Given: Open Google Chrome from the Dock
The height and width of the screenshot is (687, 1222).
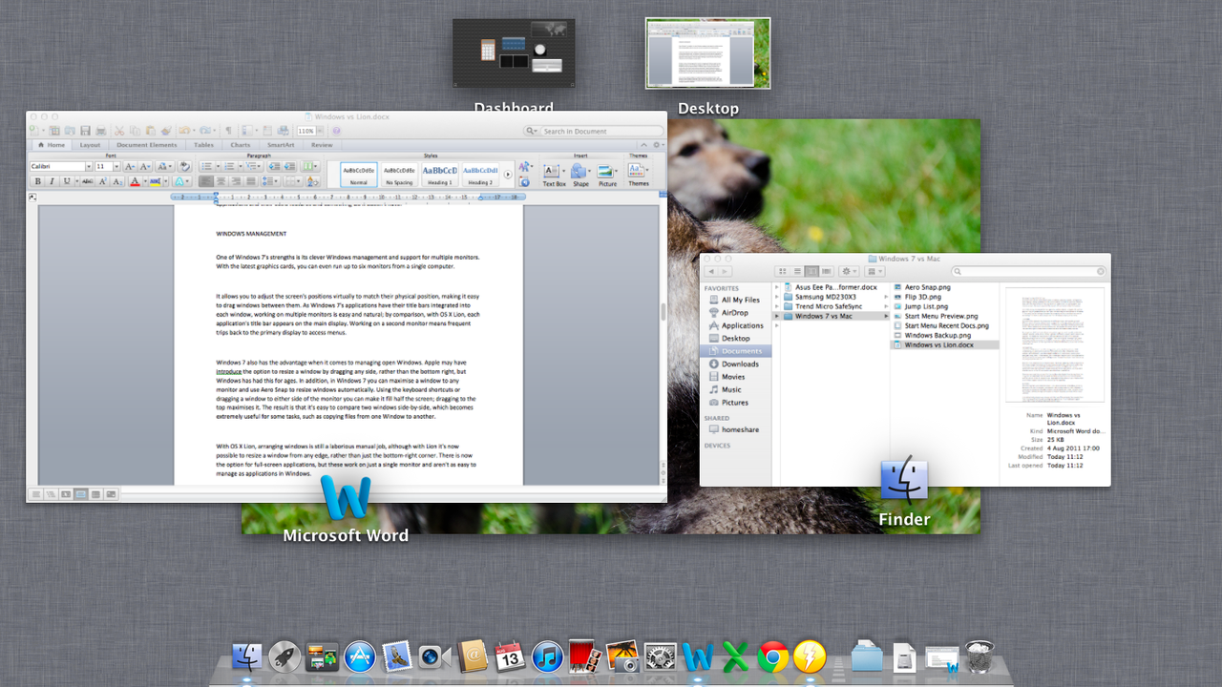Looking at the screenshot, I should tap(773, 656).
